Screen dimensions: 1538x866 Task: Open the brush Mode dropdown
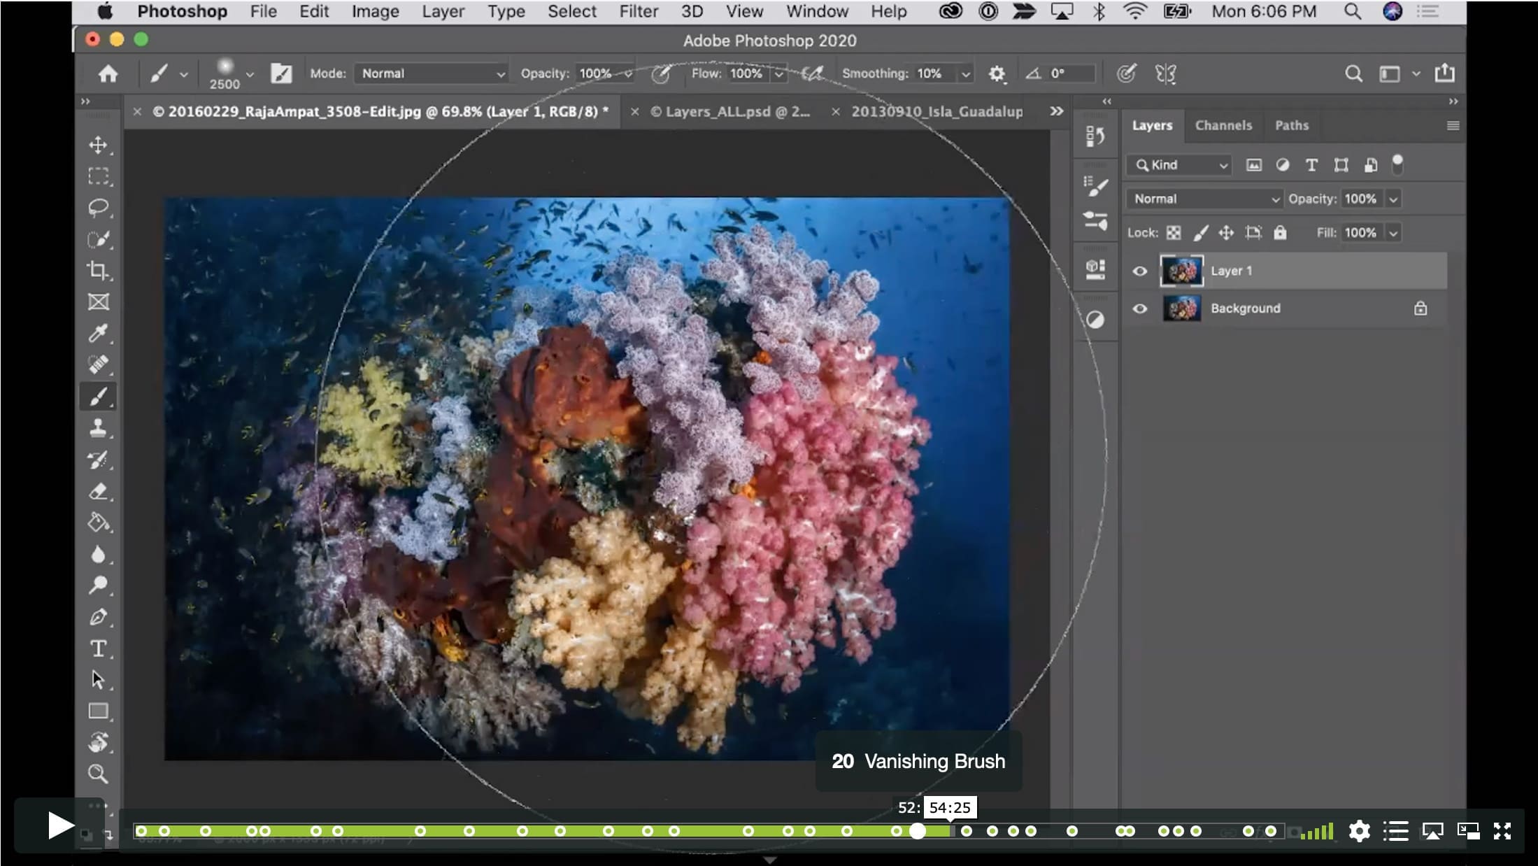pyautogui.click(x=431, y=73)
